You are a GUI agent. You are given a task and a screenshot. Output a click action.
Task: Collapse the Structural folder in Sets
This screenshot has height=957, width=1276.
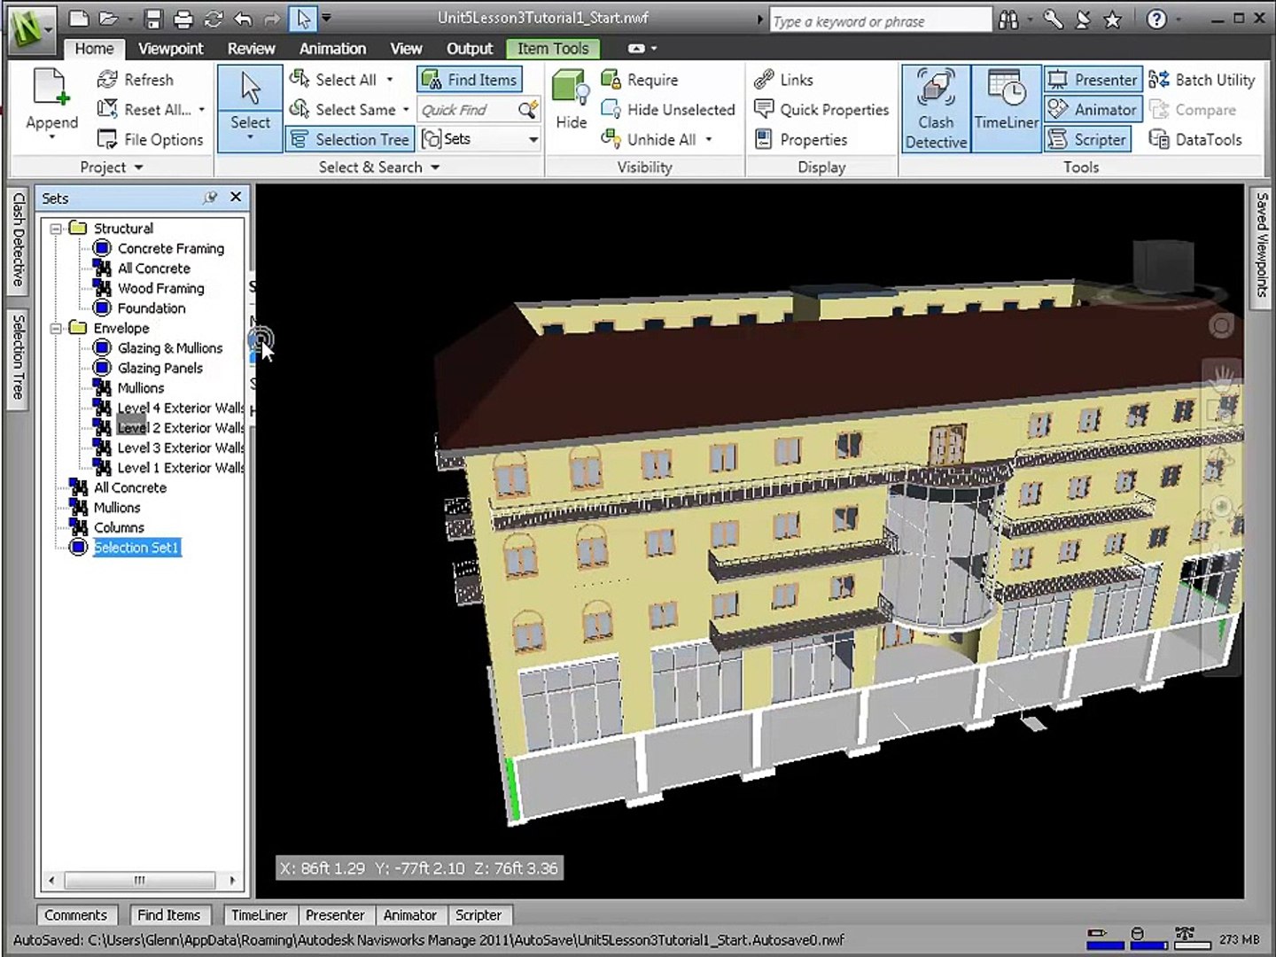(56, 229)
